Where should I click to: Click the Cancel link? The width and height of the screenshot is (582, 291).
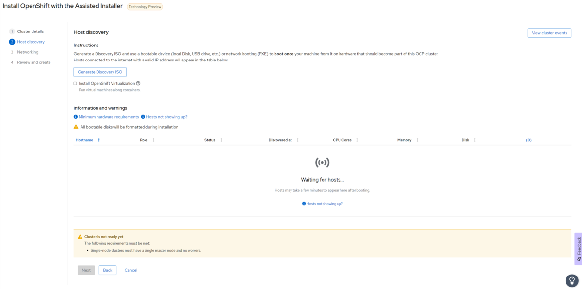coord(130,270)
